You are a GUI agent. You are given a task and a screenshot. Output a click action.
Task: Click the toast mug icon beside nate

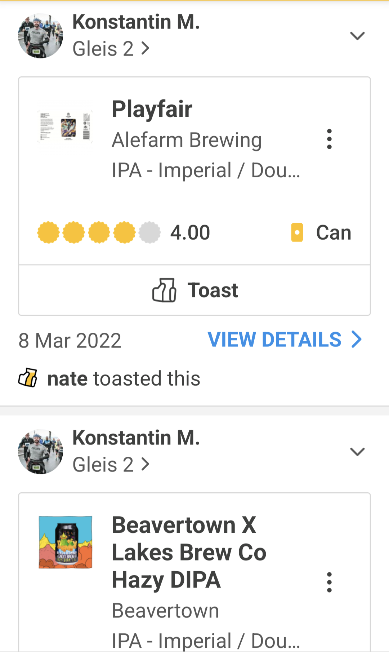point(28,378)
